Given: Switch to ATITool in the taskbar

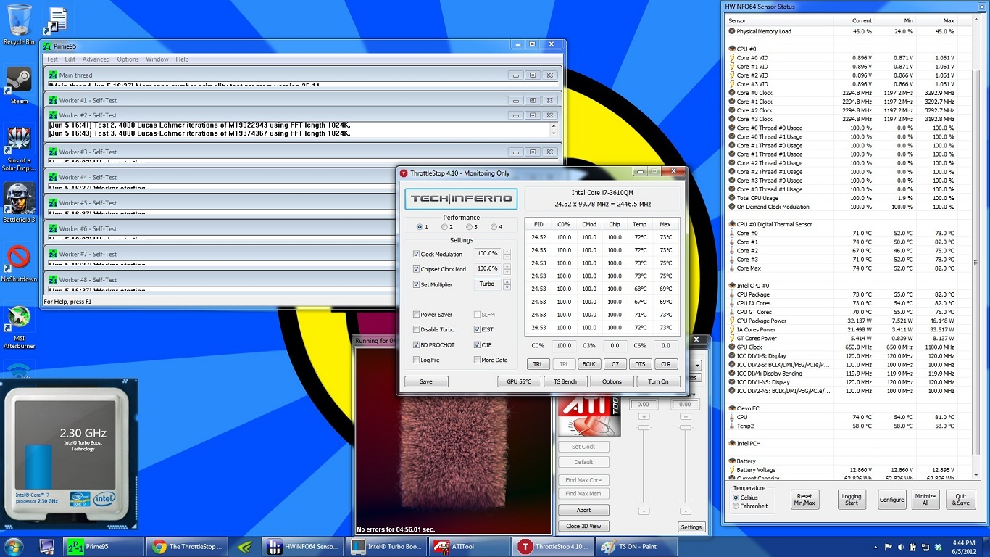Looking at the screenshot, I should [x=470, y=546].
